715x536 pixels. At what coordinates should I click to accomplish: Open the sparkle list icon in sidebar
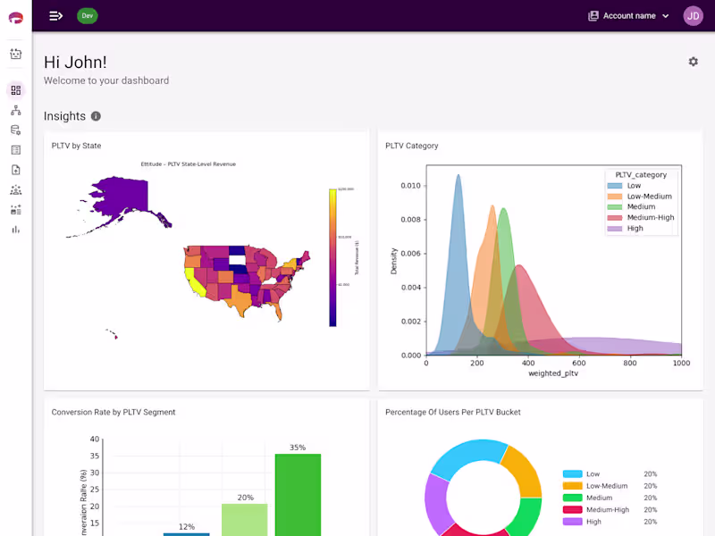point(16,210)
